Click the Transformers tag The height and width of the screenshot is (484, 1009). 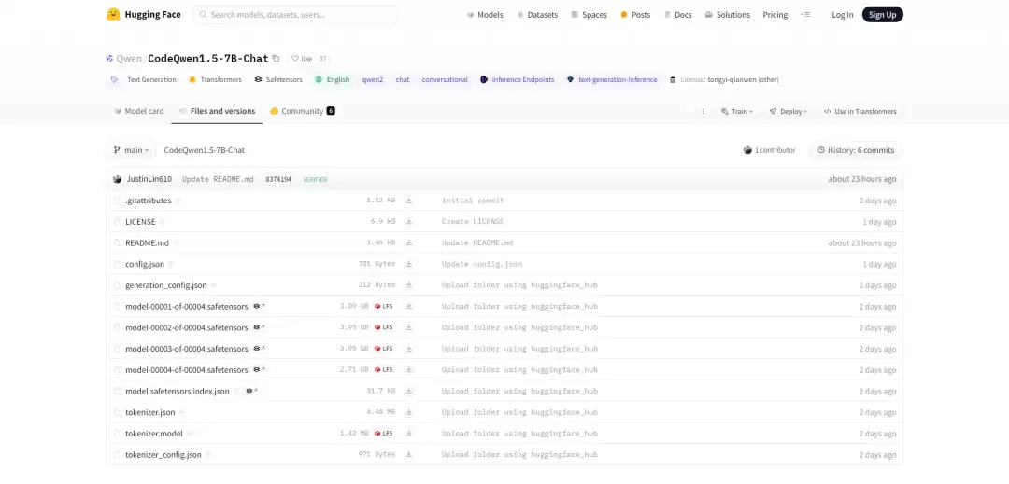[215, 79]
